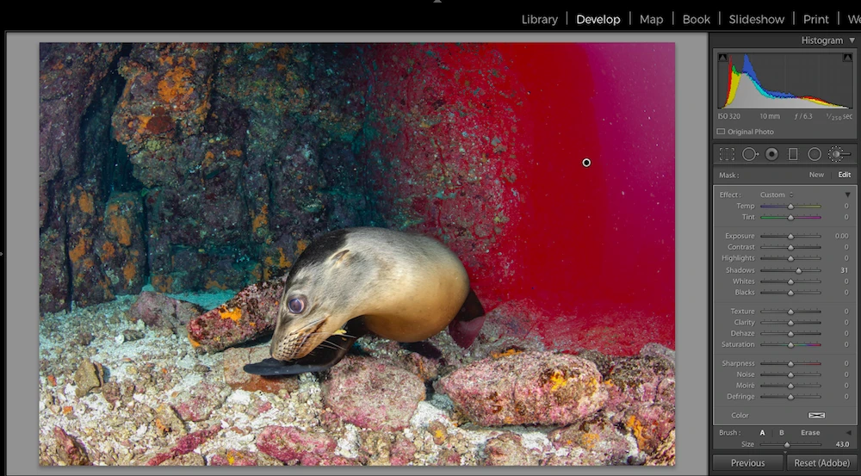
Task: Click the Previous button
Action: pyautogui.click(x=747, y=463)
